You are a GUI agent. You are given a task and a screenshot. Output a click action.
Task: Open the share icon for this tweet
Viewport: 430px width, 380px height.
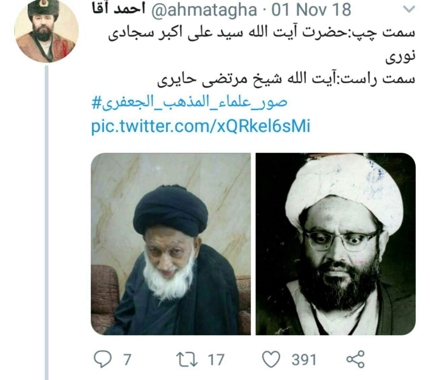coord(355,359)
